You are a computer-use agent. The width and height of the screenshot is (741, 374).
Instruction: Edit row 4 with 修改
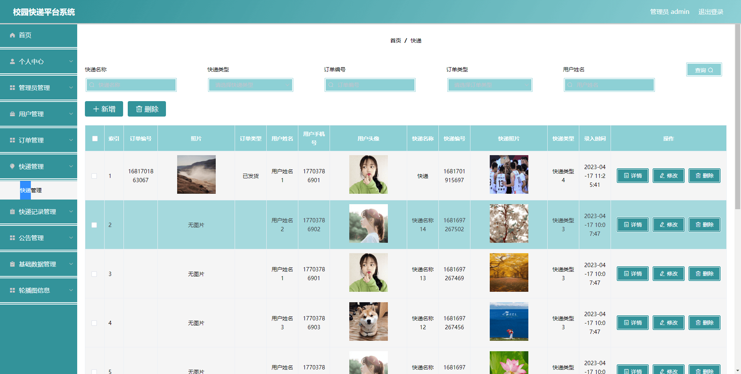point(668,323)
